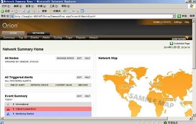Click the Informational event row icon

point(8,104)
